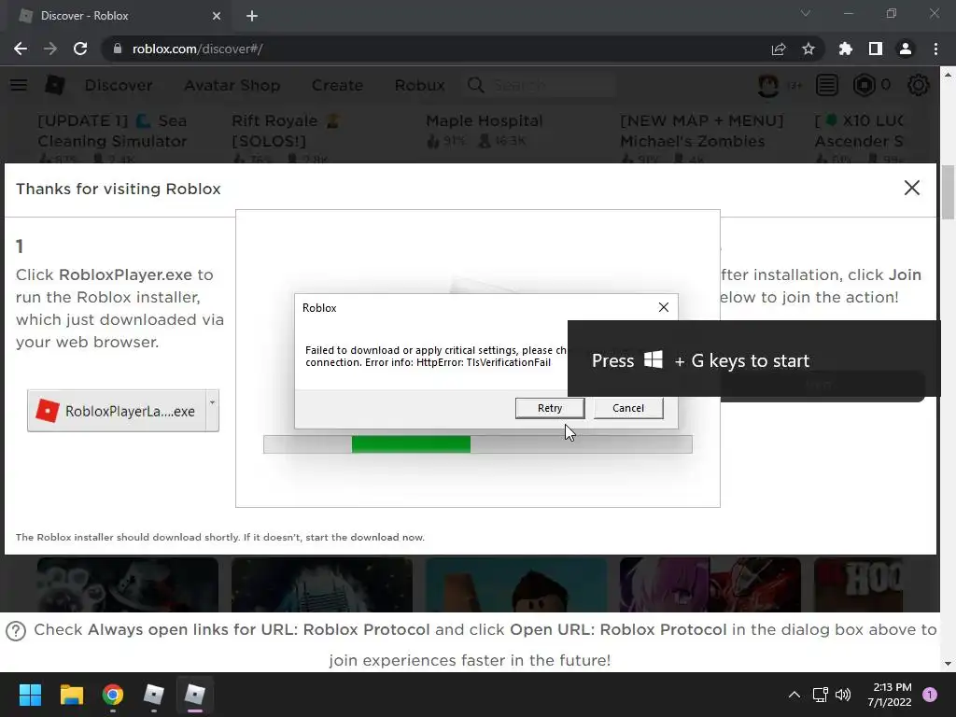Open the clock showing 2:13 PM
Screen dimensions: 956x717
[x=889, y=695]
